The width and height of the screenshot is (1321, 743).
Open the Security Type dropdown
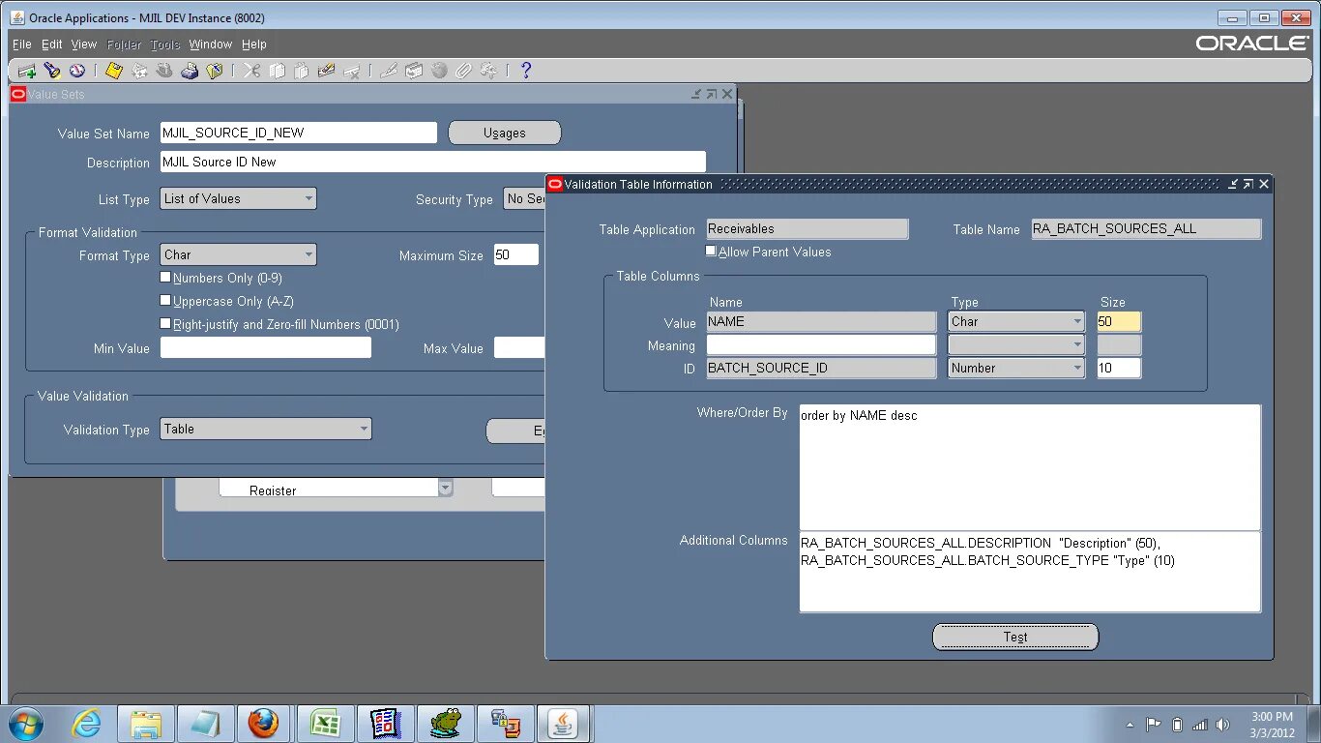coord(523,198)
